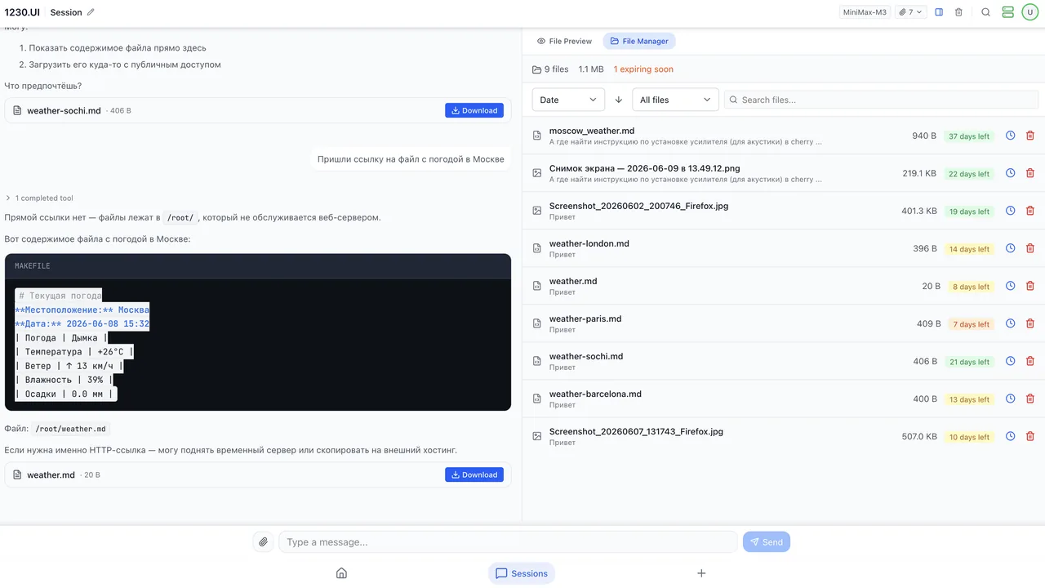Image resolution: width=1045 pixels, height=588 pixels.
Task: Download weather-sochi.md from chat
Action: click(x=474, y=110)
